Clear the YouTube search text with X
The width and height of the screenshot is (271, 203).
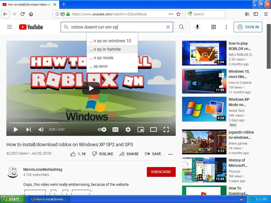click(x=168, y=27)
